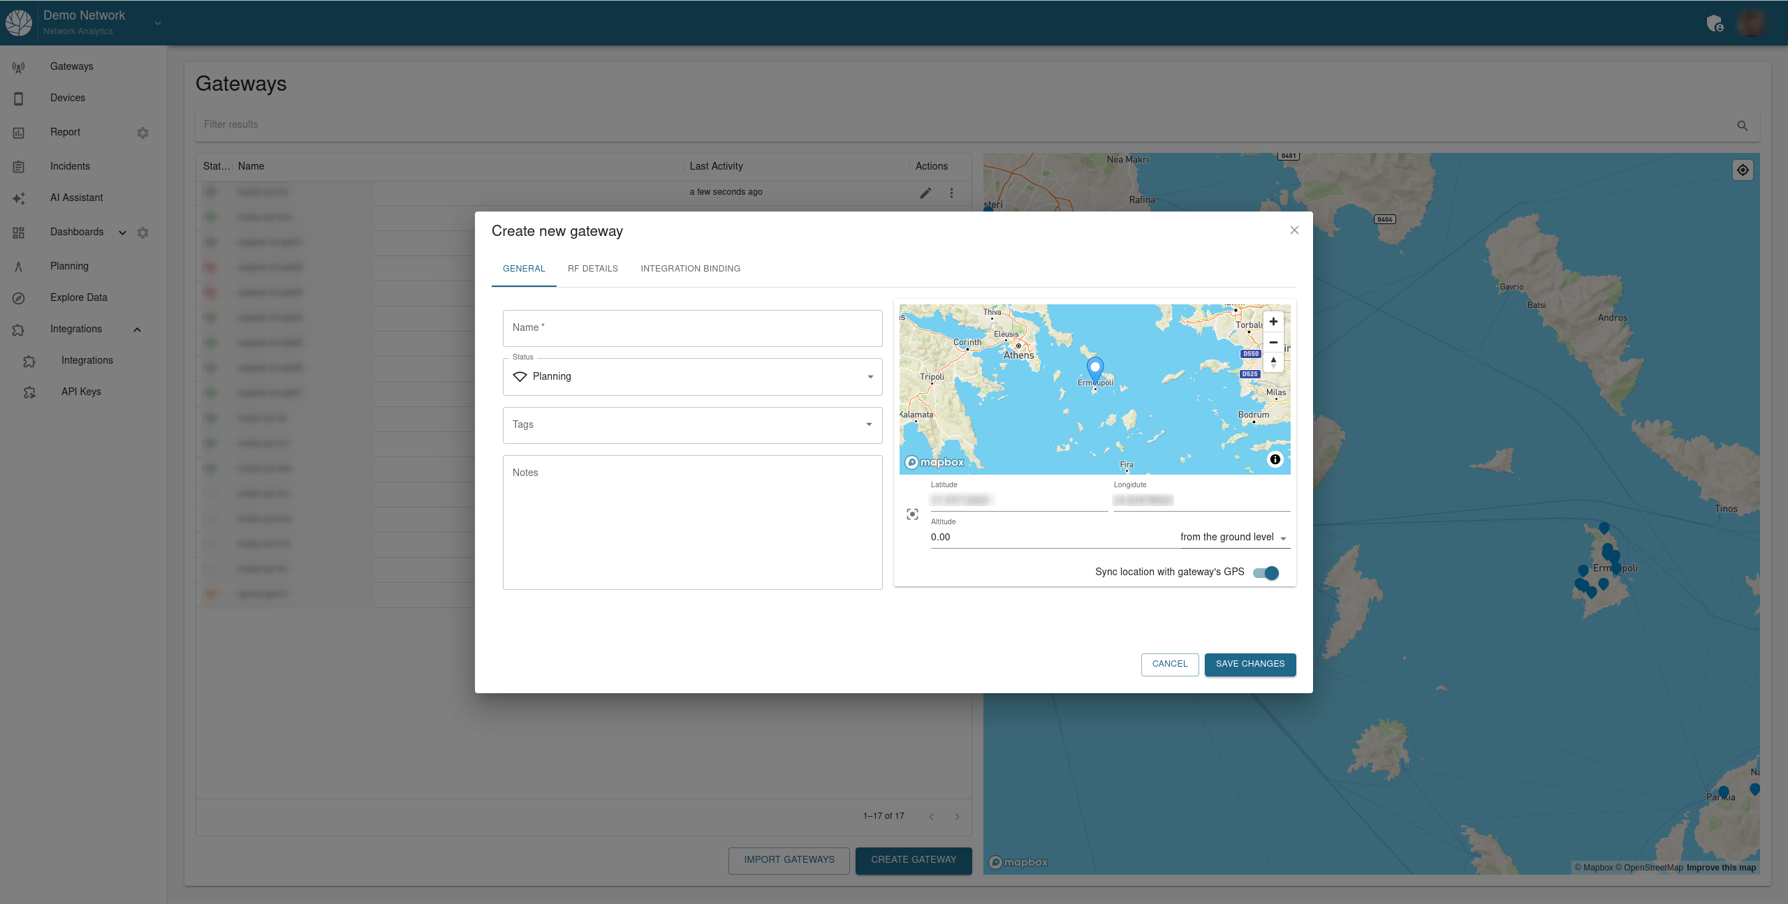This screenshot has width=1788, height=904.
Task: Toggle Sync location with gateway's GPS
Action: 1266,572
